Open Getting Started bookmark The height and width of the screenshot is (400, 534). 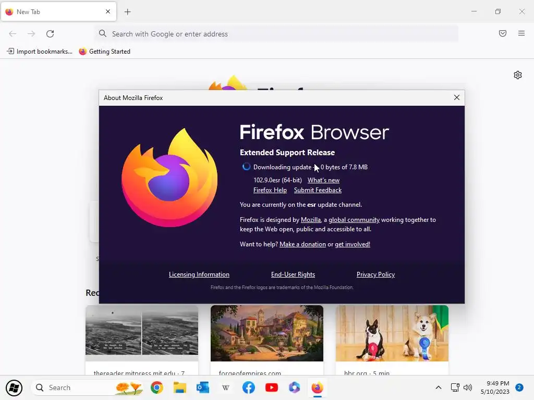(x=104, y=52)
